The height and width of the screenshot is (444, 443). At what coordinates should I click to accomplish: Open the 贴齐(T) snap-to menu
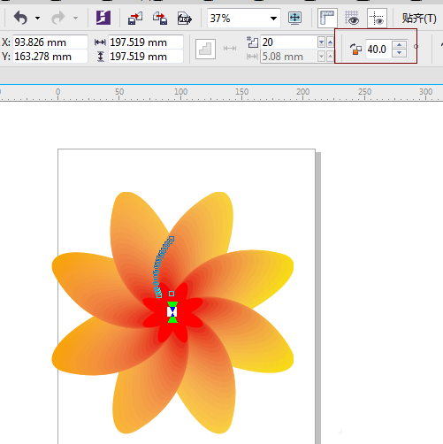[419, 19]
